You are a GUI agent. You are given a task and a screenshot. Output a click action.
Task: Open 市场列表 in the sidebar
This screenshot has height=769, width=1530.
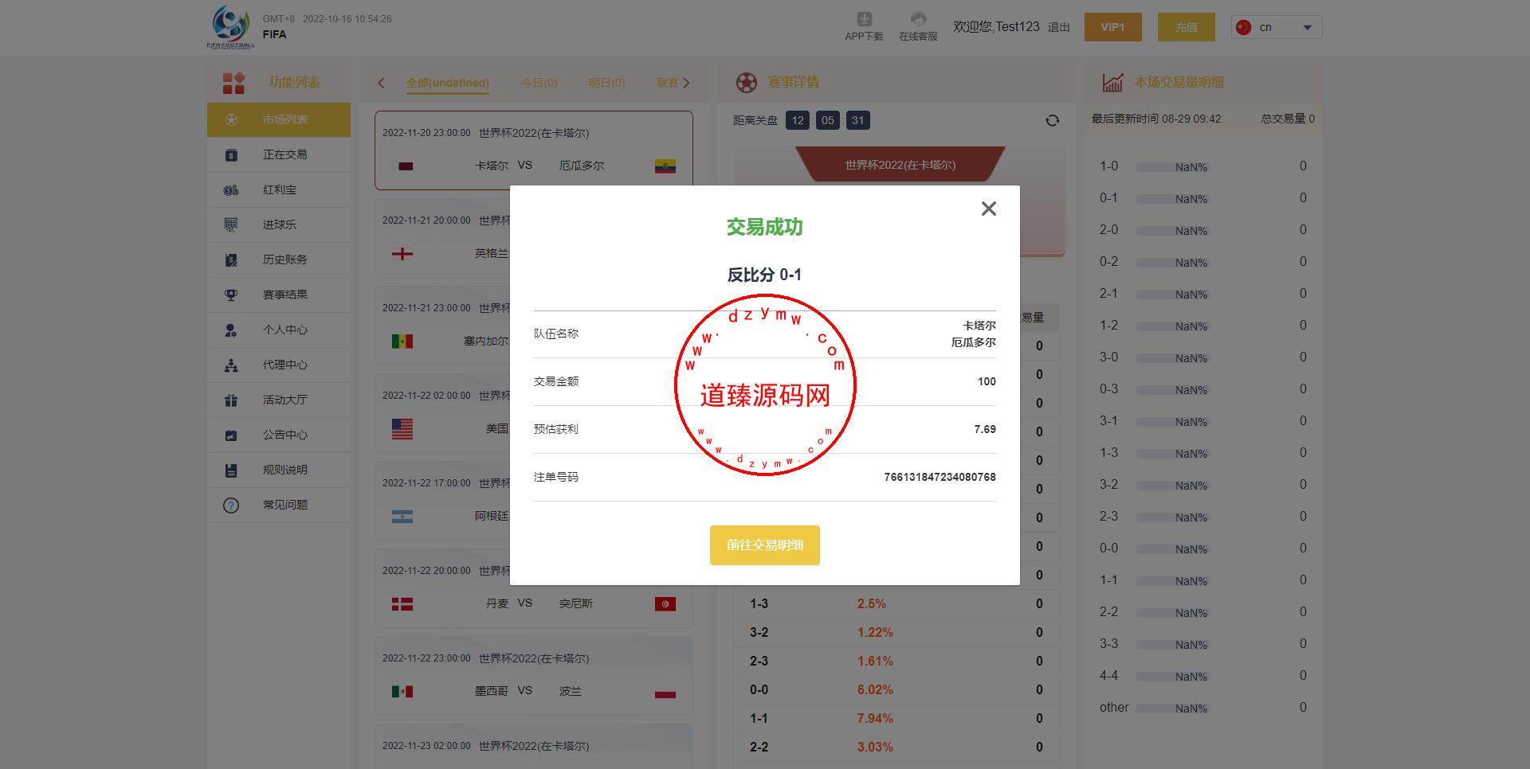(279, 119)
